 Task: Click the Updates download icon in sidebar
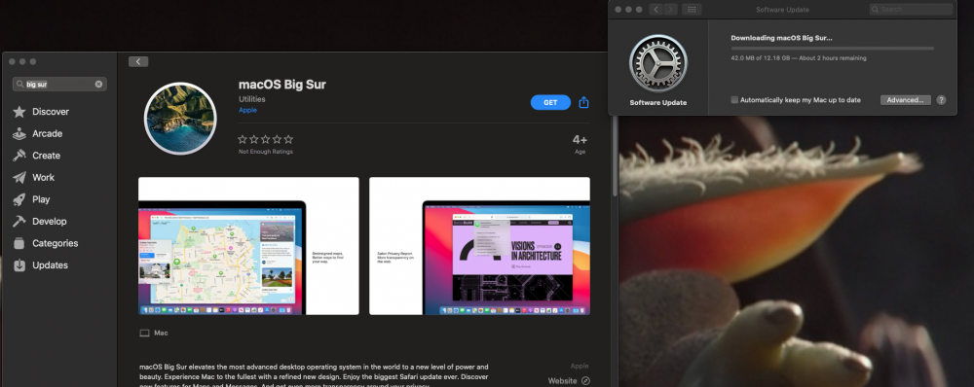[19, 265]
